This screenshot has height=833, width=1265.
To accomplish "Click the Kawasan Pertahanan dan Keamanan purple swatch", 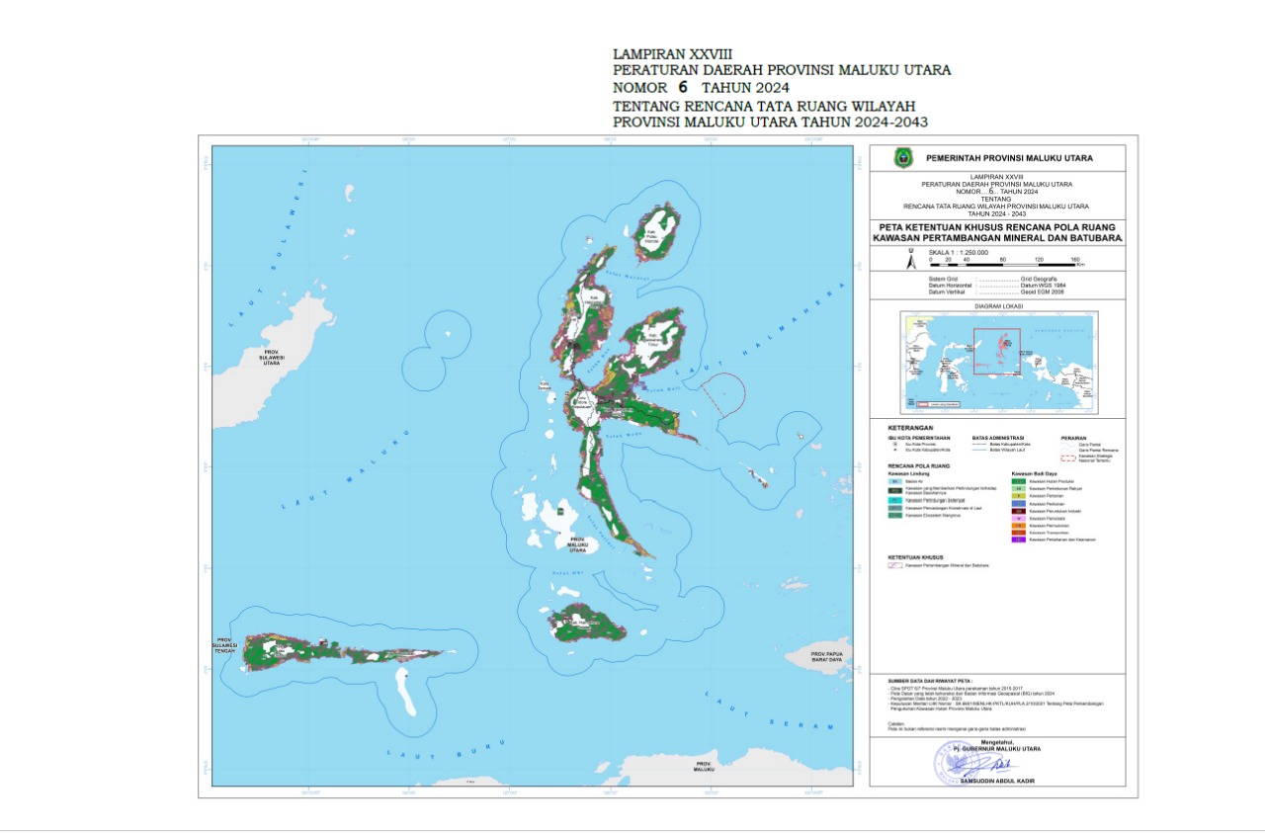I will (1019, 540).
